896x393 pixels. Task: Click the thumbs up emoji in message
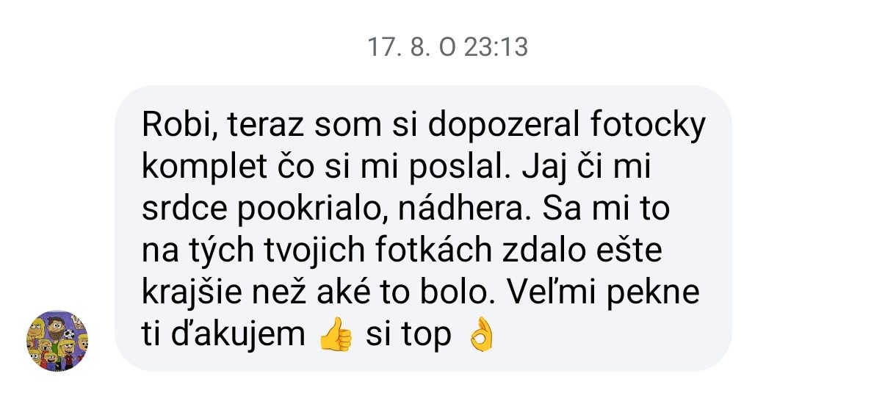click(x=335, y=336)
